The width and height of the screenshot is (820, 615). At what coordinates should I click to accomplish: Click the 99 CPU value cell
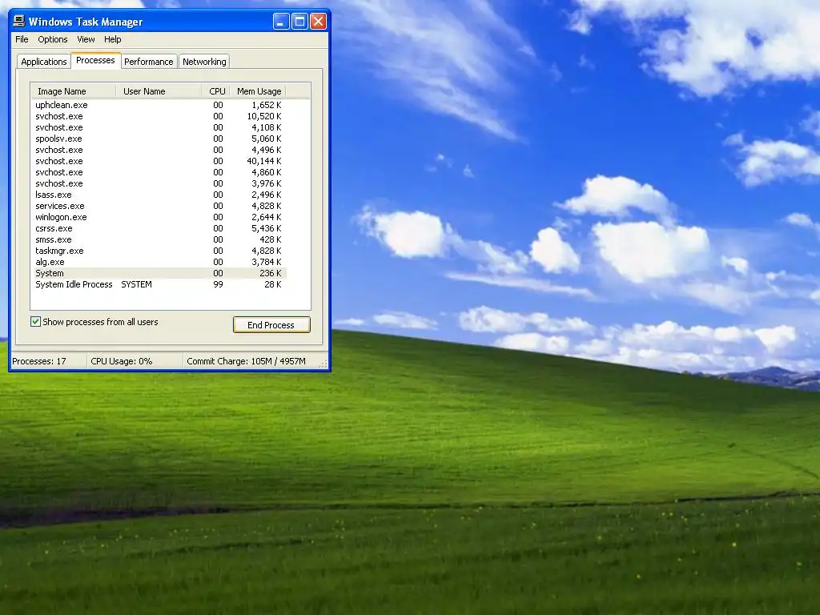[x=218, y=284]
